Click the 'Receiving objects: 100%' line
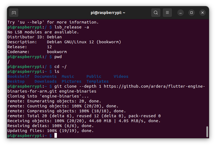The width and height of the screenshot is (216, 146). click(x=84, y=121)
